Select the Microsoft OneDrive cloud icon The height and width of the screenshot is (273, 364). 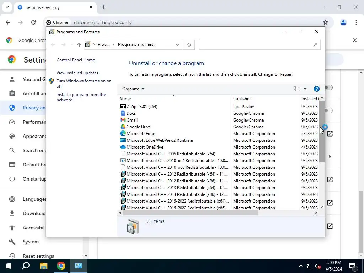(x=123, y=147)
